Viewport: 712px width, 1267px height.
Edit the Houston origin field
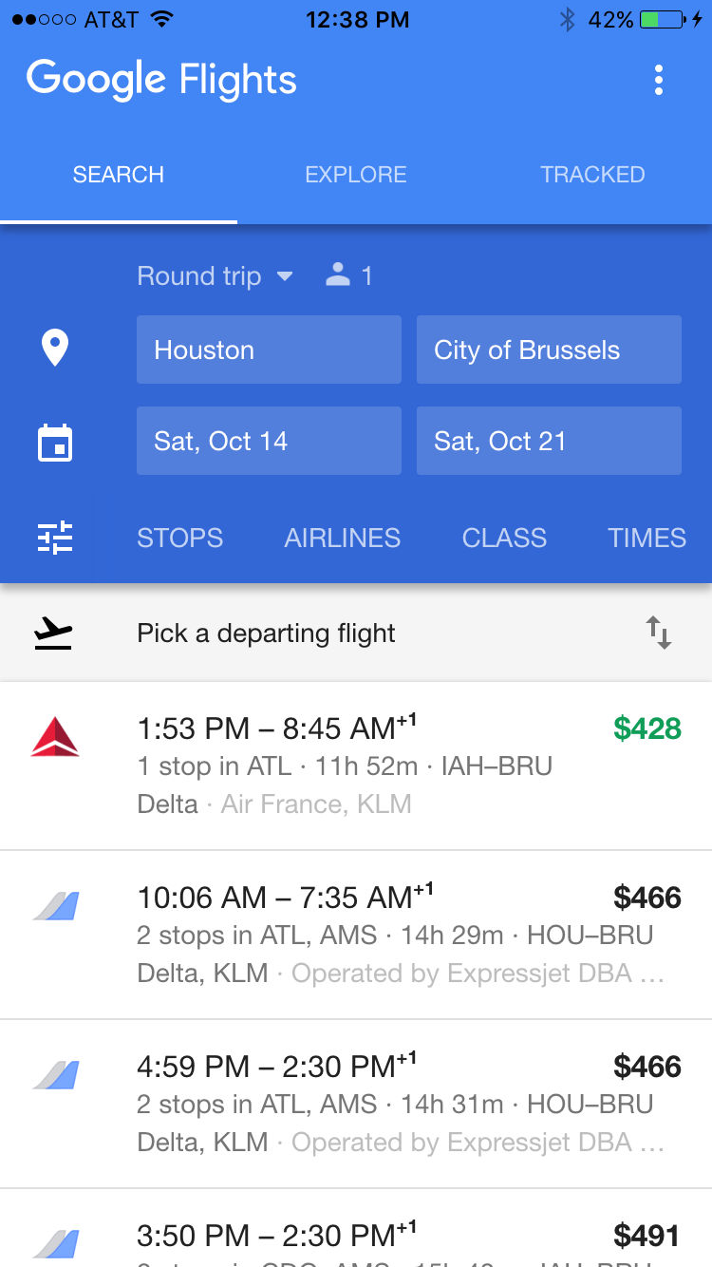point(269,350)
